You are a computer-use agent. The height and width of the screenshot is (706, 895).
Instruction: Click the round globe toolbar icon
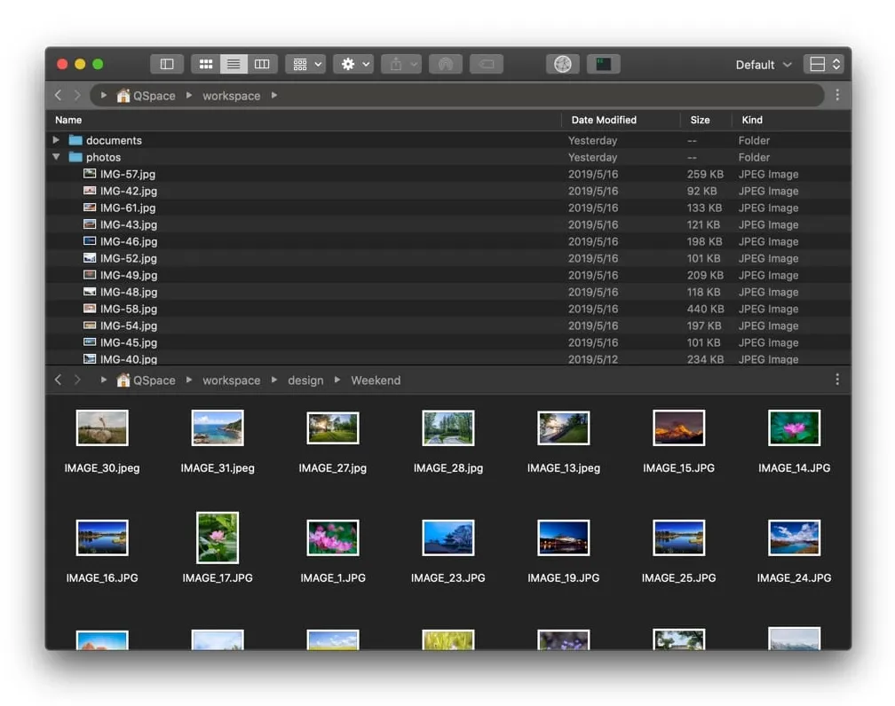[x=562, y=64]
